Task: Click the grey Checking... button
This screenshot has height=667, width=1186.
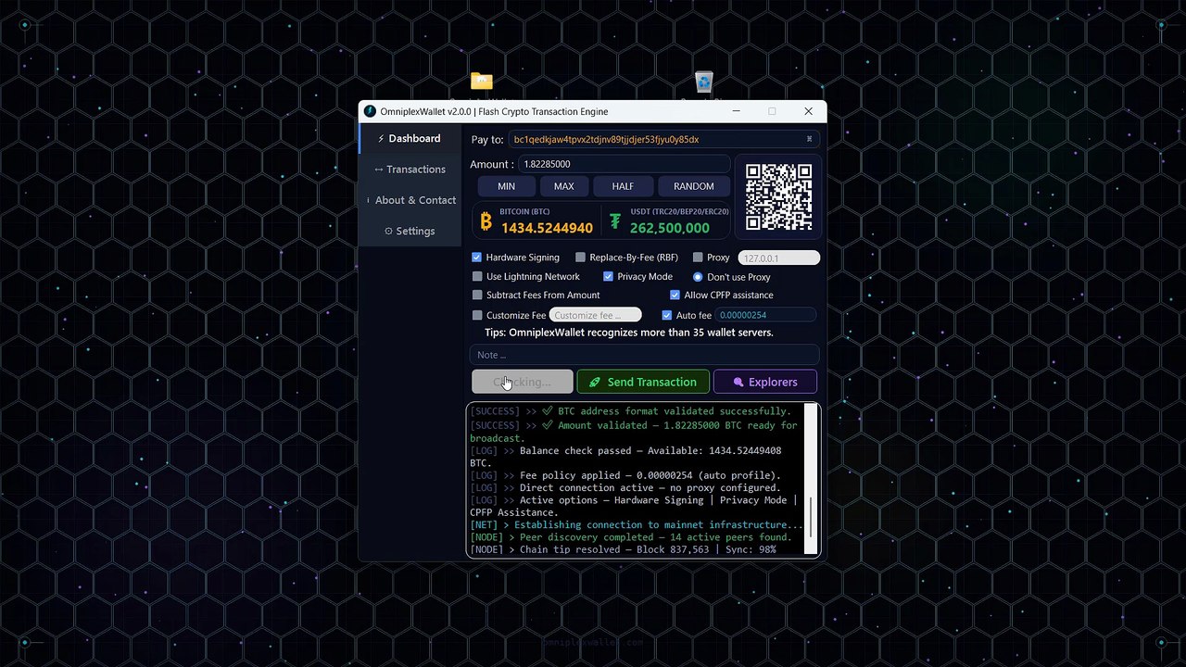Action: point(523,382)
